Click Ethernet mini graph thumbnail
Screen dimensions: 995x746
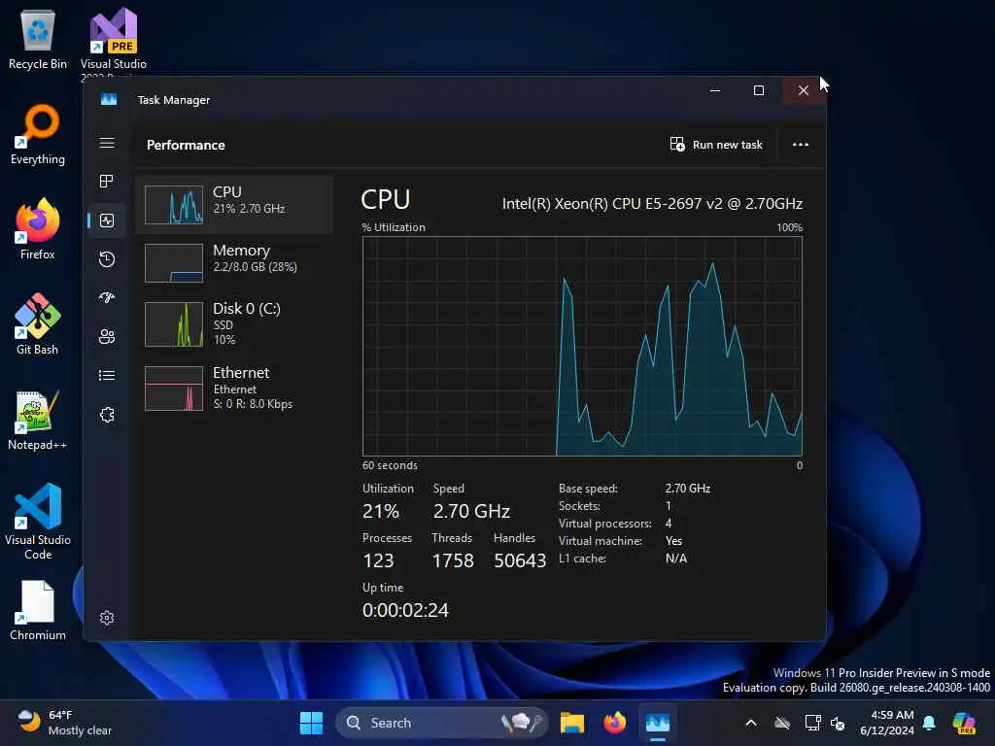[174, 389]
